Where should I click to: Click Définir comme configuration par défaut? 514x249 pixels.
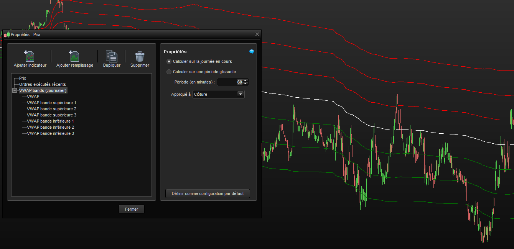coord(208,193)
